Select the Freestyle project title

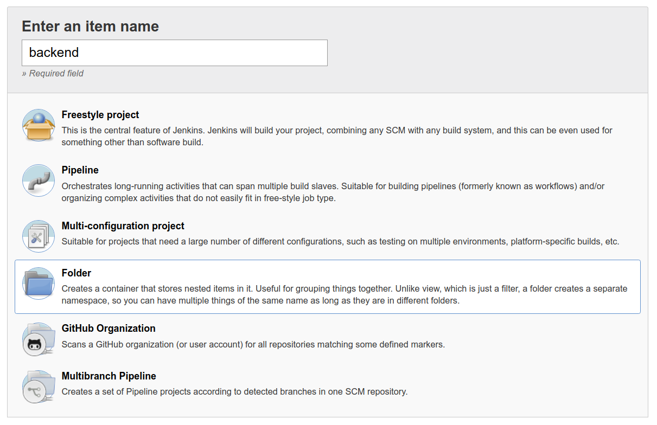pos(100,115)
